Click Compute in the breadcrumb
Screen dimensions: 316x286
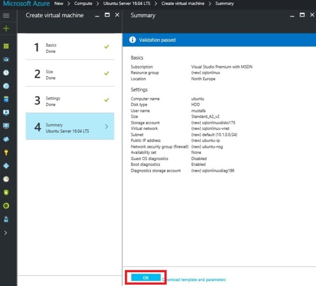[x=83, y=3]
